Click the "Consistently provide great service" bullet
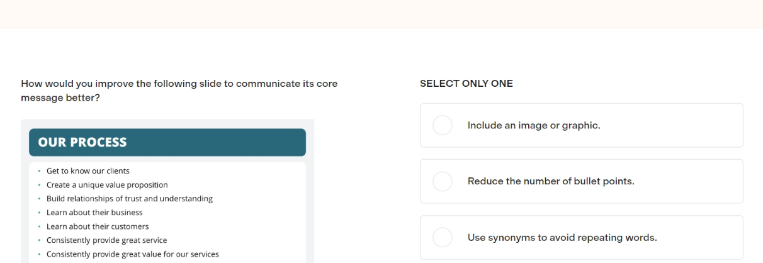Screen dimensions: 763x263 107,240
